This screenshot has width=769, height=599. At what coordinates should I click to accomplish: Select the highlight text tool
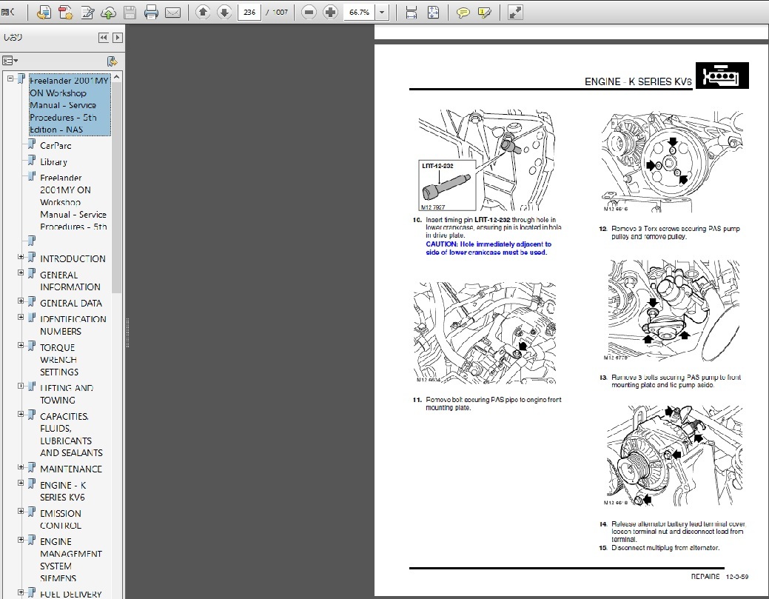click(485, 13)
